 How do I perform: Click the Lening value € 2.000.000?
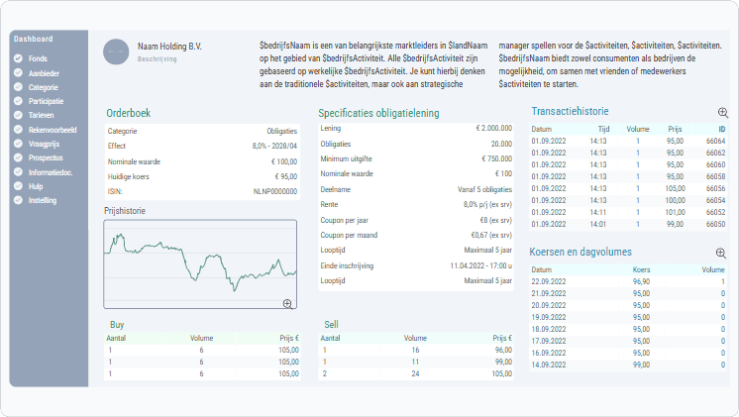tap(494, 128)
